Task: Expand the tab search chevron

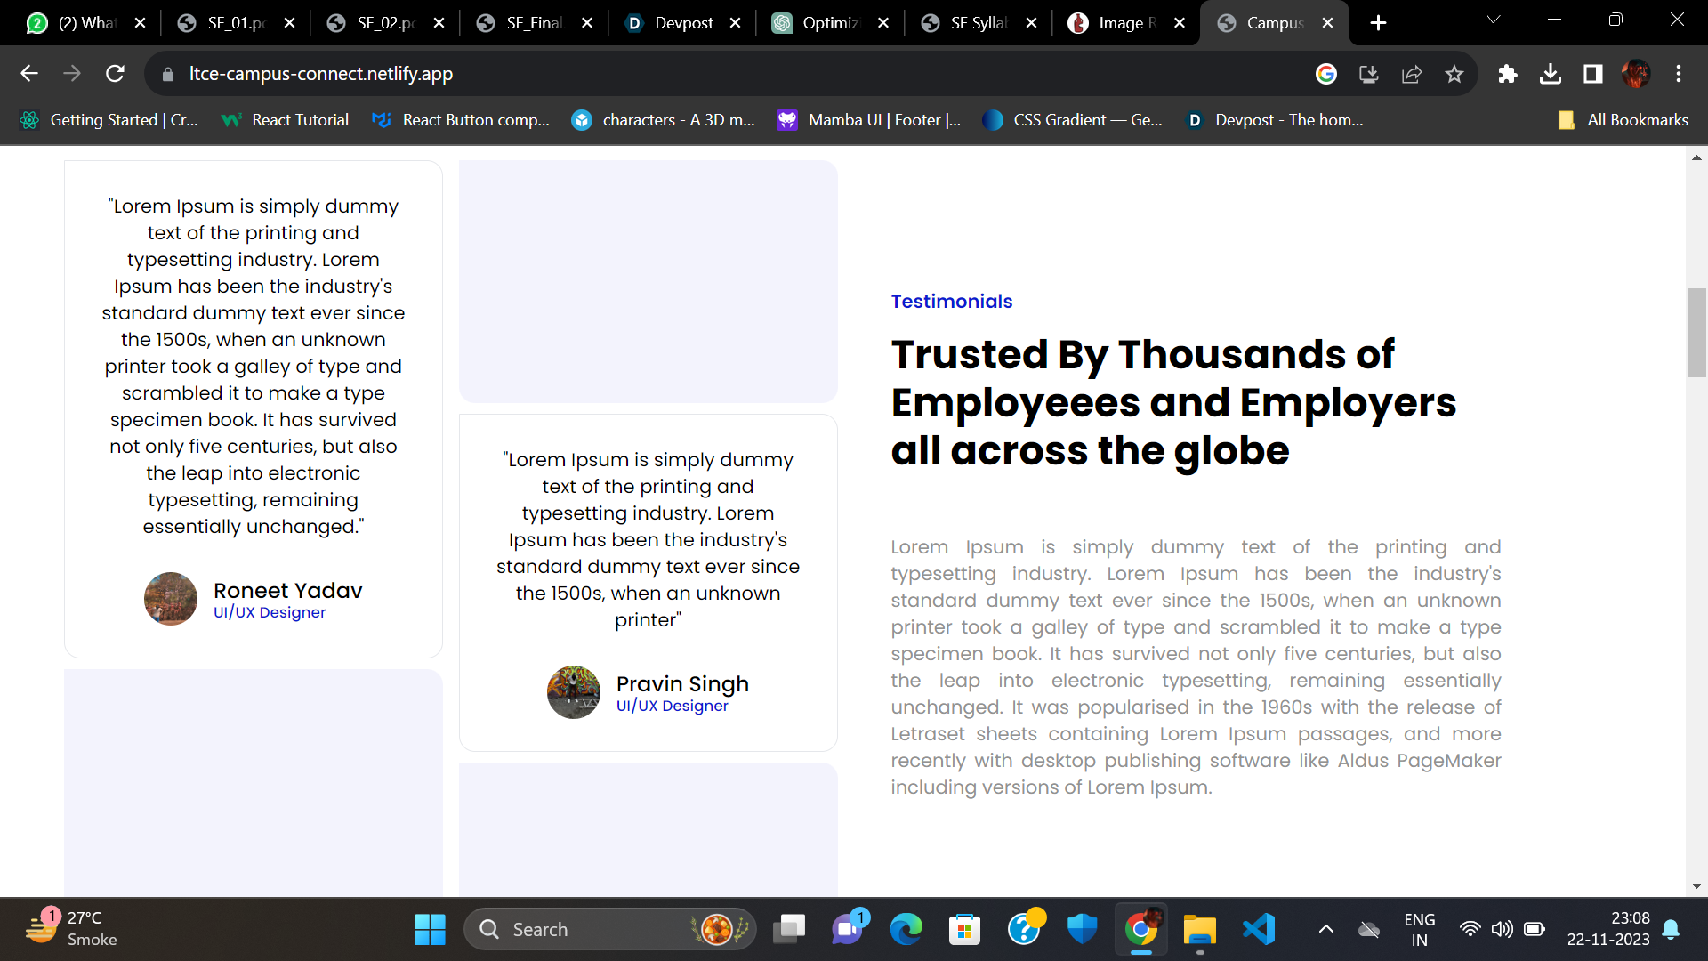Action: point(1494,20)
